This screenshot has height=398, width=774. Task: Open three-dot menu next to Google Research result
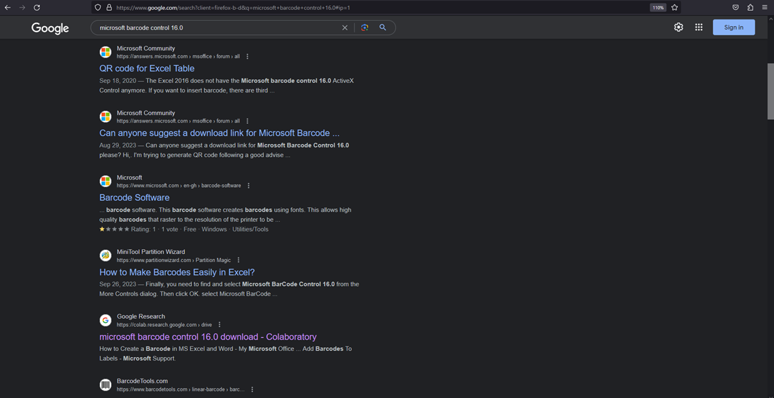coord(220,325)
